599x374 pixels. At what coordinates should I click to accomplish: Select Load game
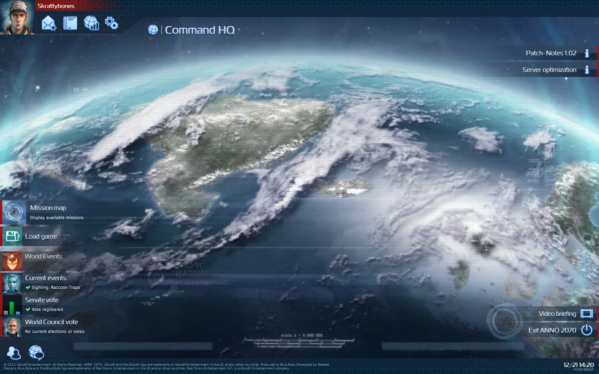point(41,236)
